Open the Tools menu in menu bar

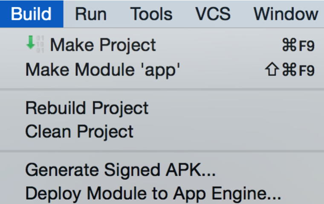click(x=151, y=14)
